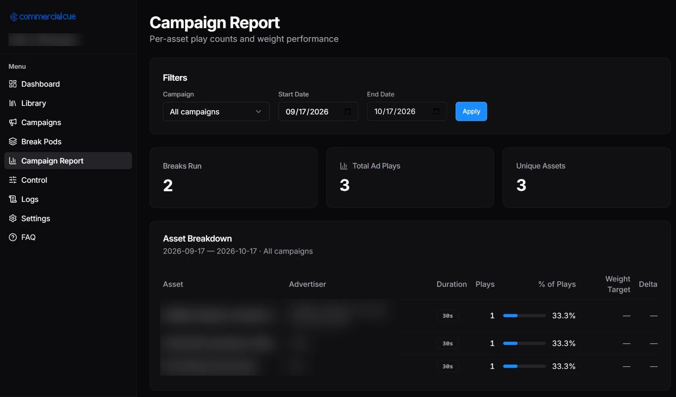Open the Settings sidebar link
676x397 pixels.
tap(68, 218)
